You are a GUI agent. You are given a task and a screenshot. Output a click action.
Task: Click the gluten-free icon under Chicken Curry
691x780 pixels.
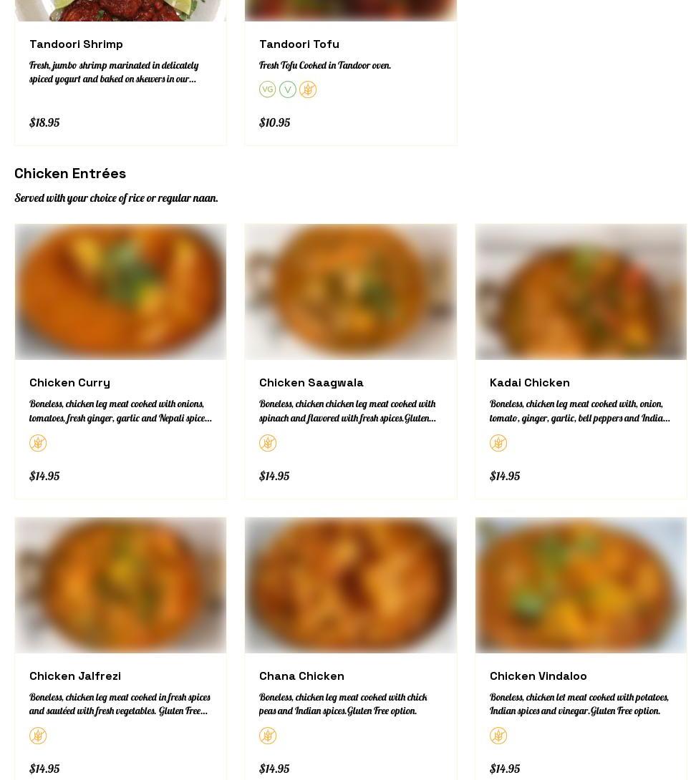pos(38,443)
